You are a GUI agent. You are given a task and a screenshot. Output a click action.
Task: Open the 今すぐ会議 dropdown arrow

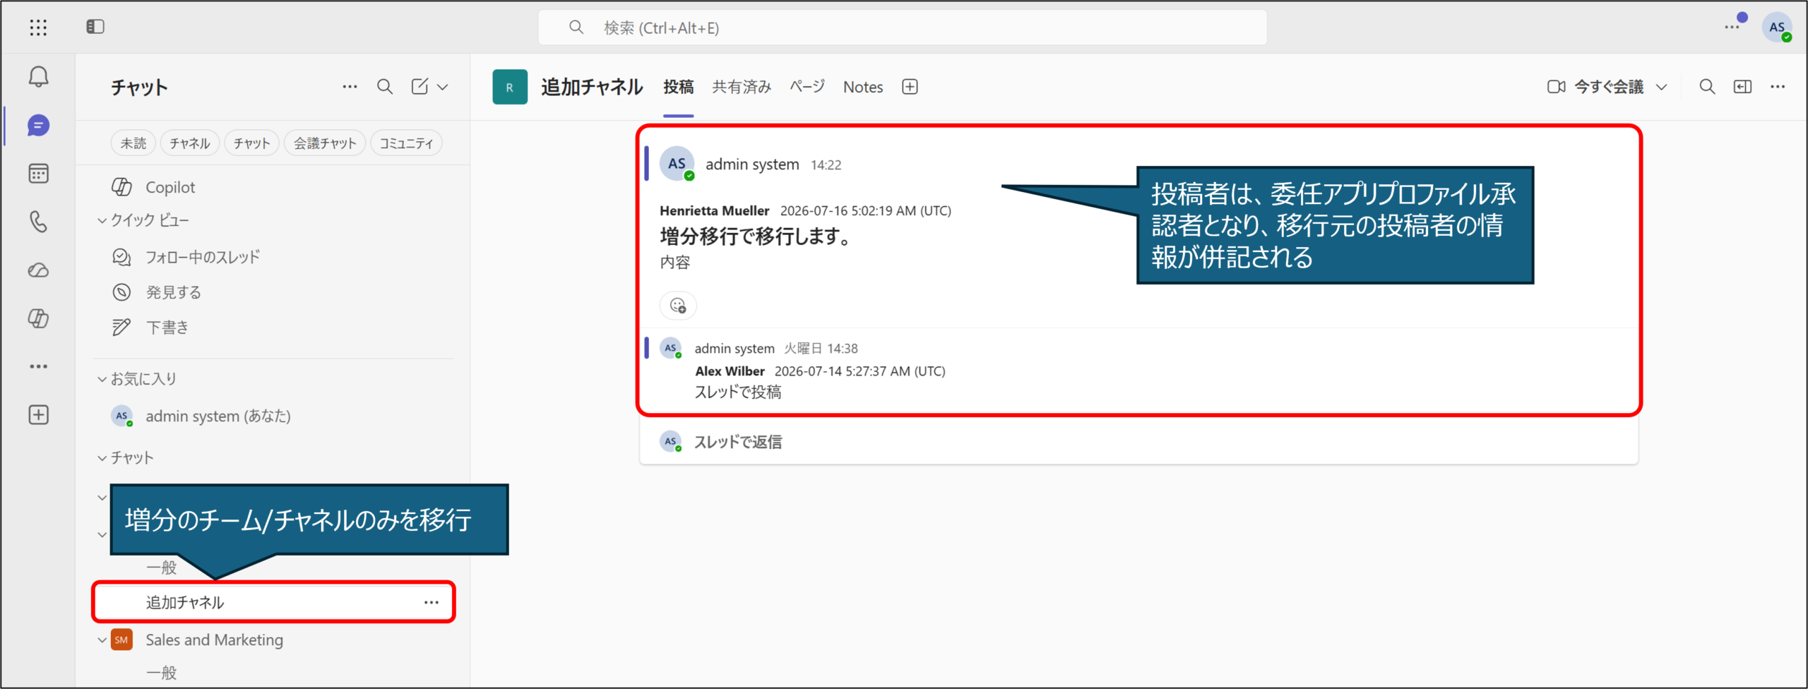(x=1662, y=87)
